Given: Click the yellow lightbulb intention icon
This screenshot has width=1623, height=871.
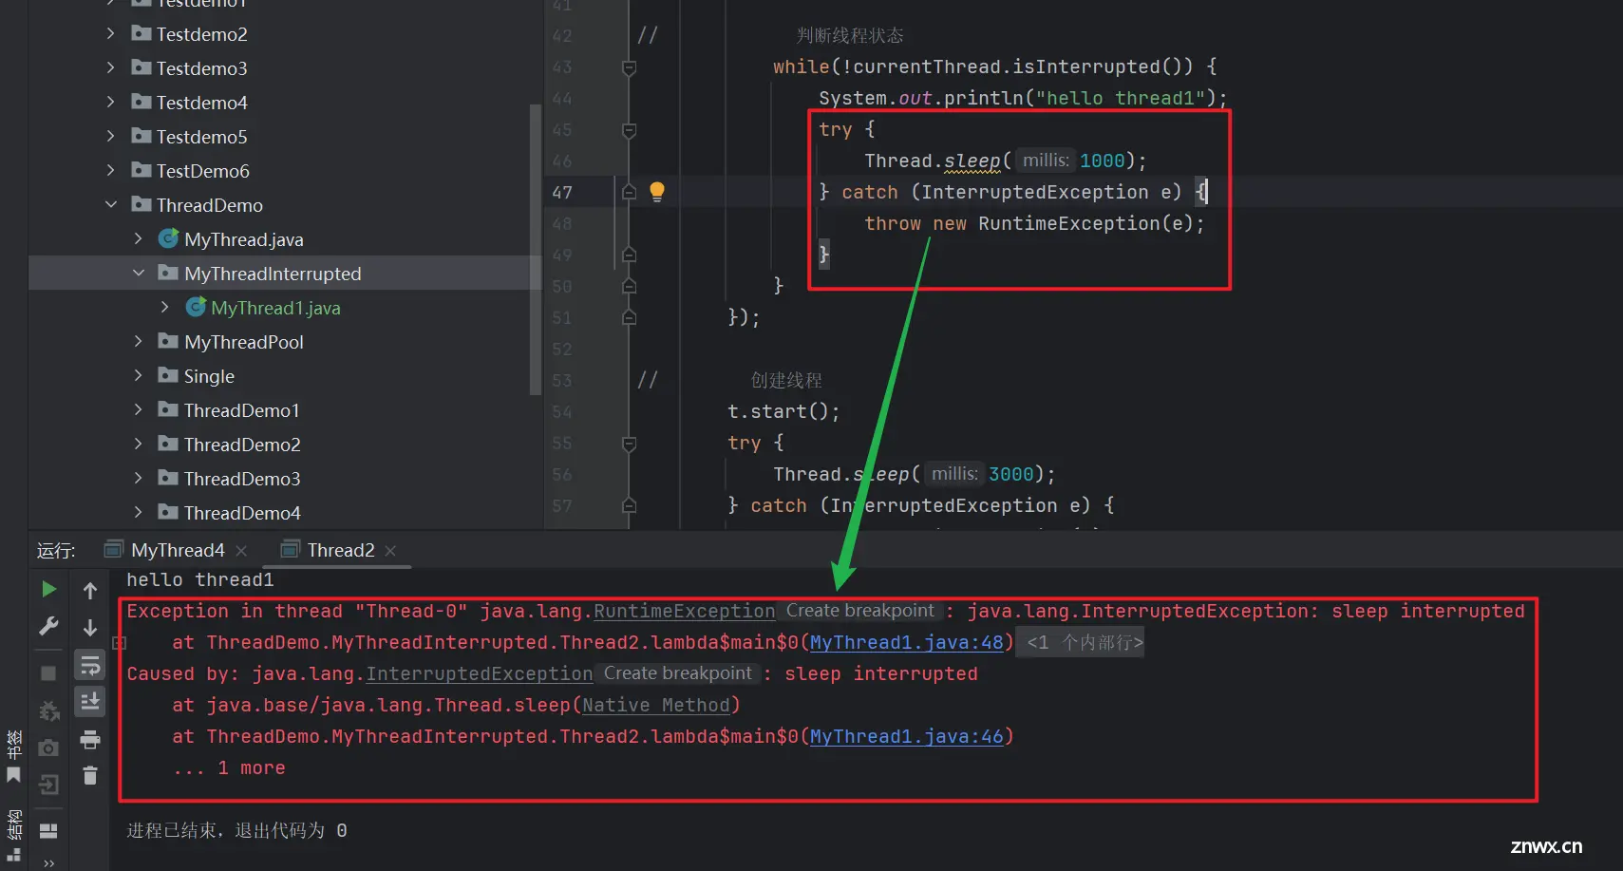Looking at the screenshot, I should [656, 192].
